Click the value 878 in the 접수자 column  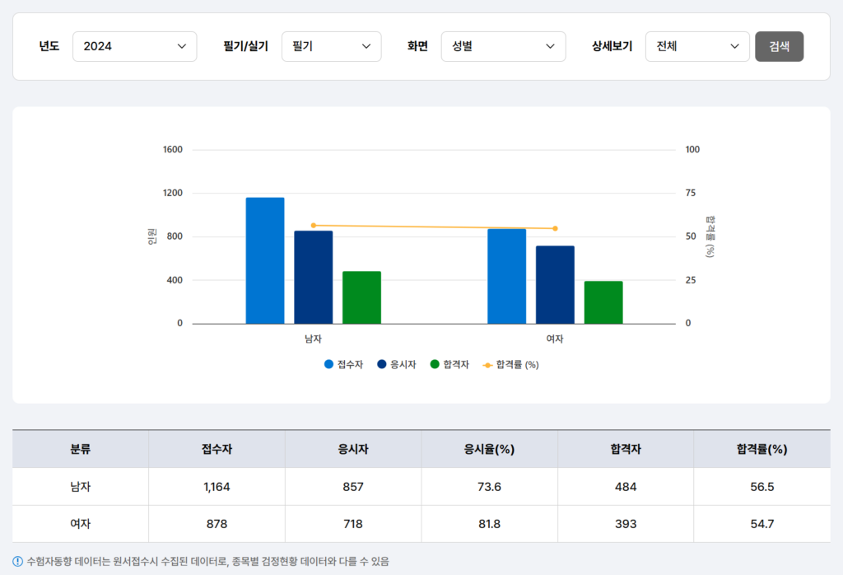point(217,524)
